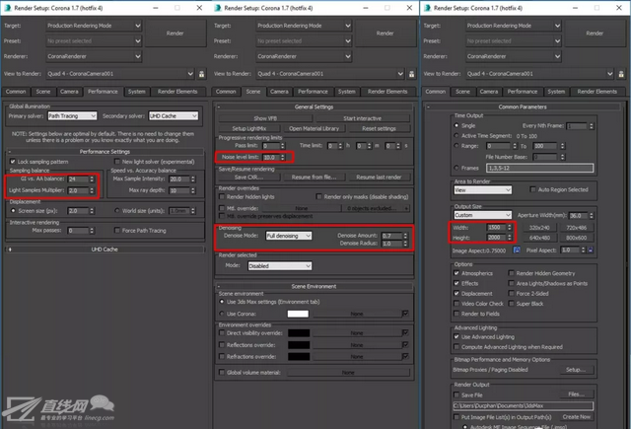
Task: Toggle the view lock icon in the right Render Setup window
Action: coord(620,75)
